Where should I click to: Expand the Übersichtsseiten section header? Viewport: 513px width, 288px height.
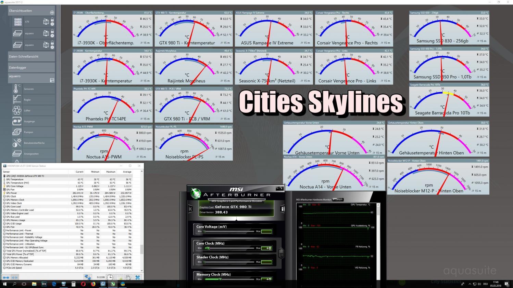[x=32, y=11]
